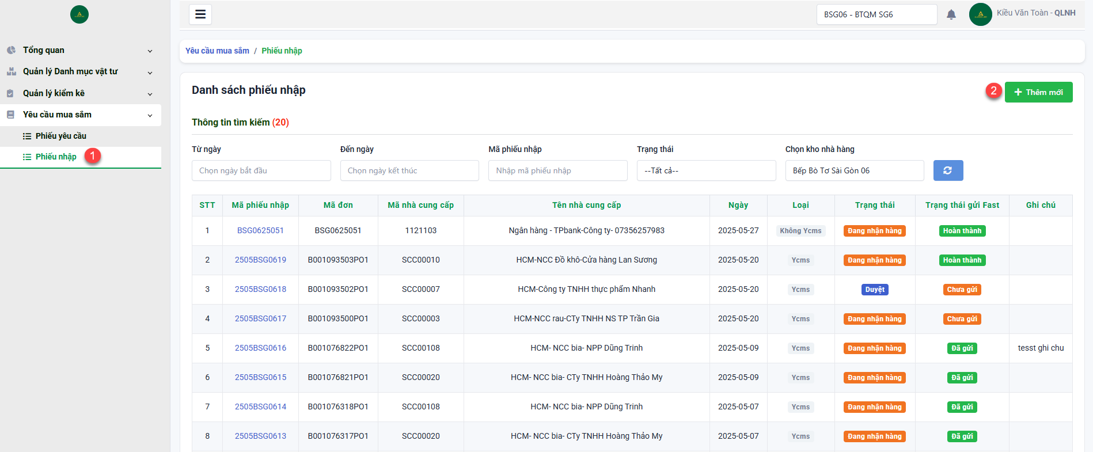Open the notifications bell icon
Screen dimensions: 1093x452
(951, 14)
